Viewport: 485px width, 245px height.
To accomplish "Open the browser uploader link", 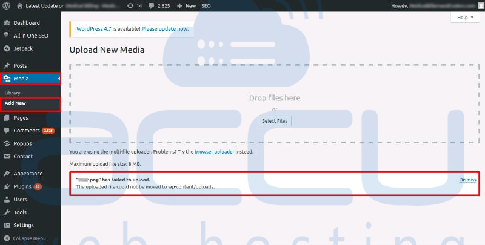I will click(215, 152).
